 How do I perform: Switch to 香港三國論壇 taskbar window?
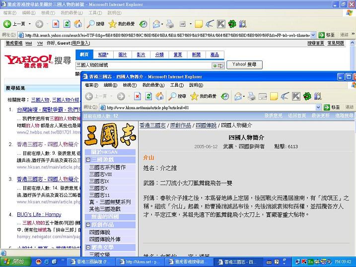point(91,262)
